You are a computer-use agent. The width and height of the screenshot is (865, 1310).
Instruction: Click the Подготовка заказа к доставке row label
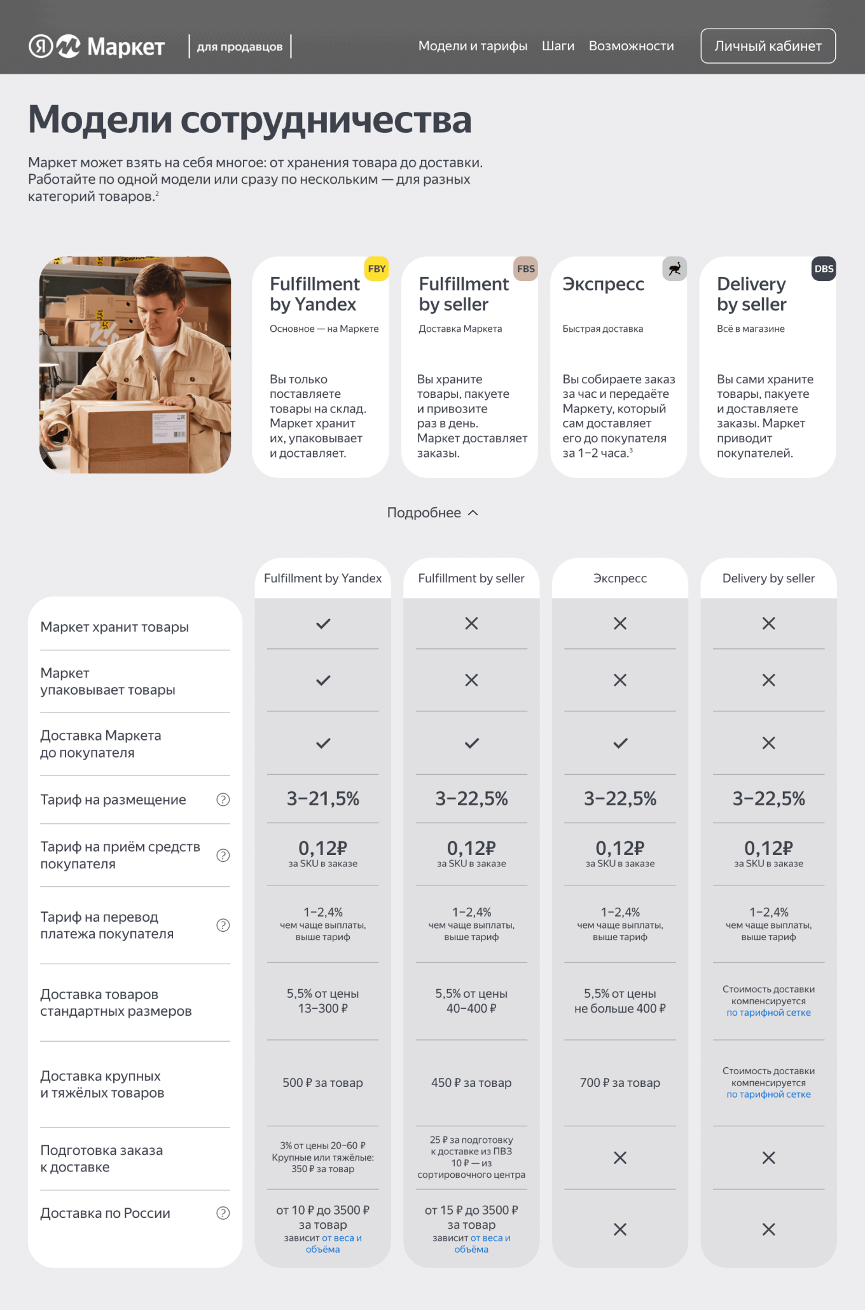(102, 1159)
